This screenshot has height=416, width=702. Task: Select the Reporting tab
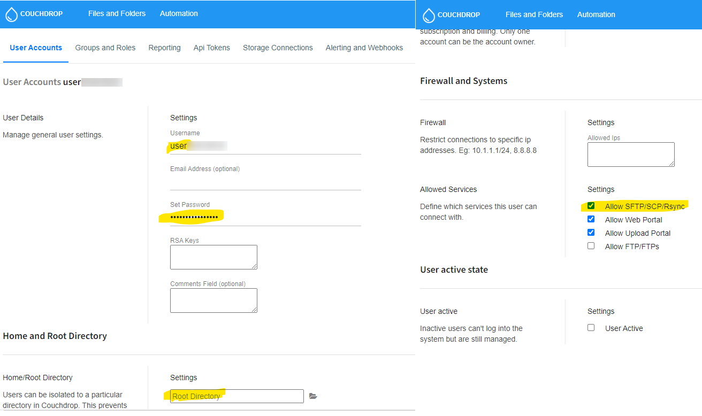164,48
